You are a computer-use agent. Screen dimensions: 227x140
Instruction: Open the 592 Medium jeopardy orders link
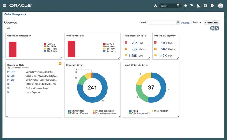pos(164,49)
